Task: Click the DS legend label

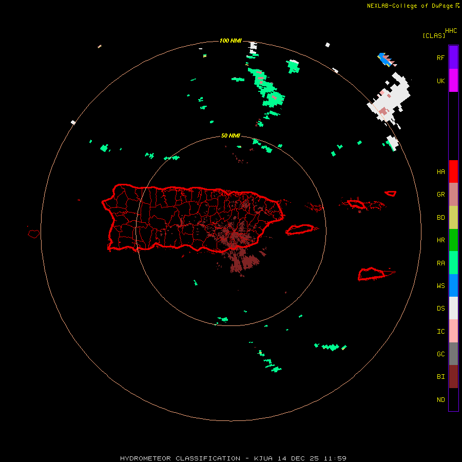Action: point(440,309)
